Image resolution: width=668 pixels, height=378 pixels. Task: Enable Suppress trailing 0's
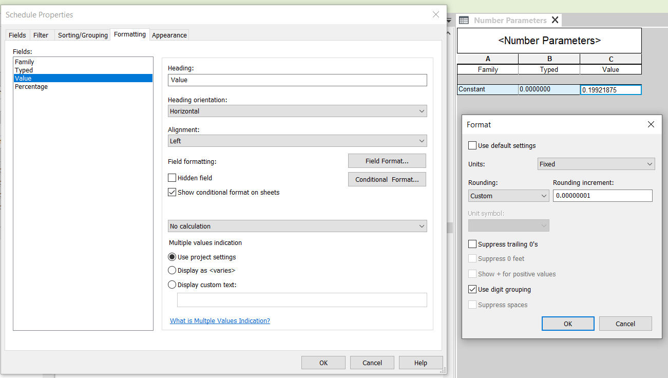[x=472, y=244]
